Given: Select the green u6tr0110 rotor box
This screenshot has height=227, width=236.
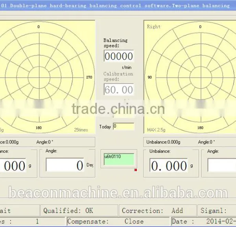Looking at the screenshot, I should (x=119, y=159).
